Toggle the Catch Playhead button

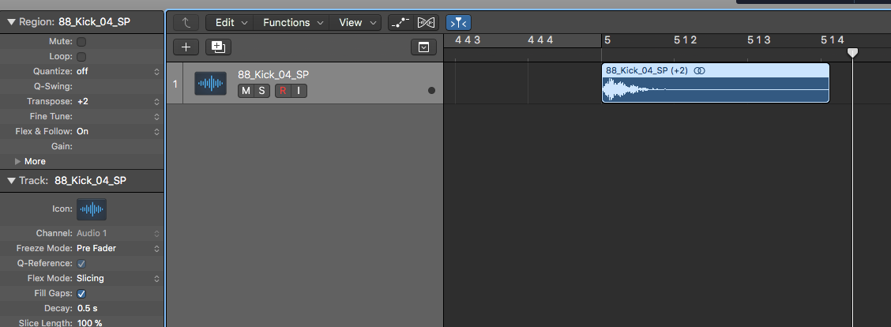coord(457,22)
